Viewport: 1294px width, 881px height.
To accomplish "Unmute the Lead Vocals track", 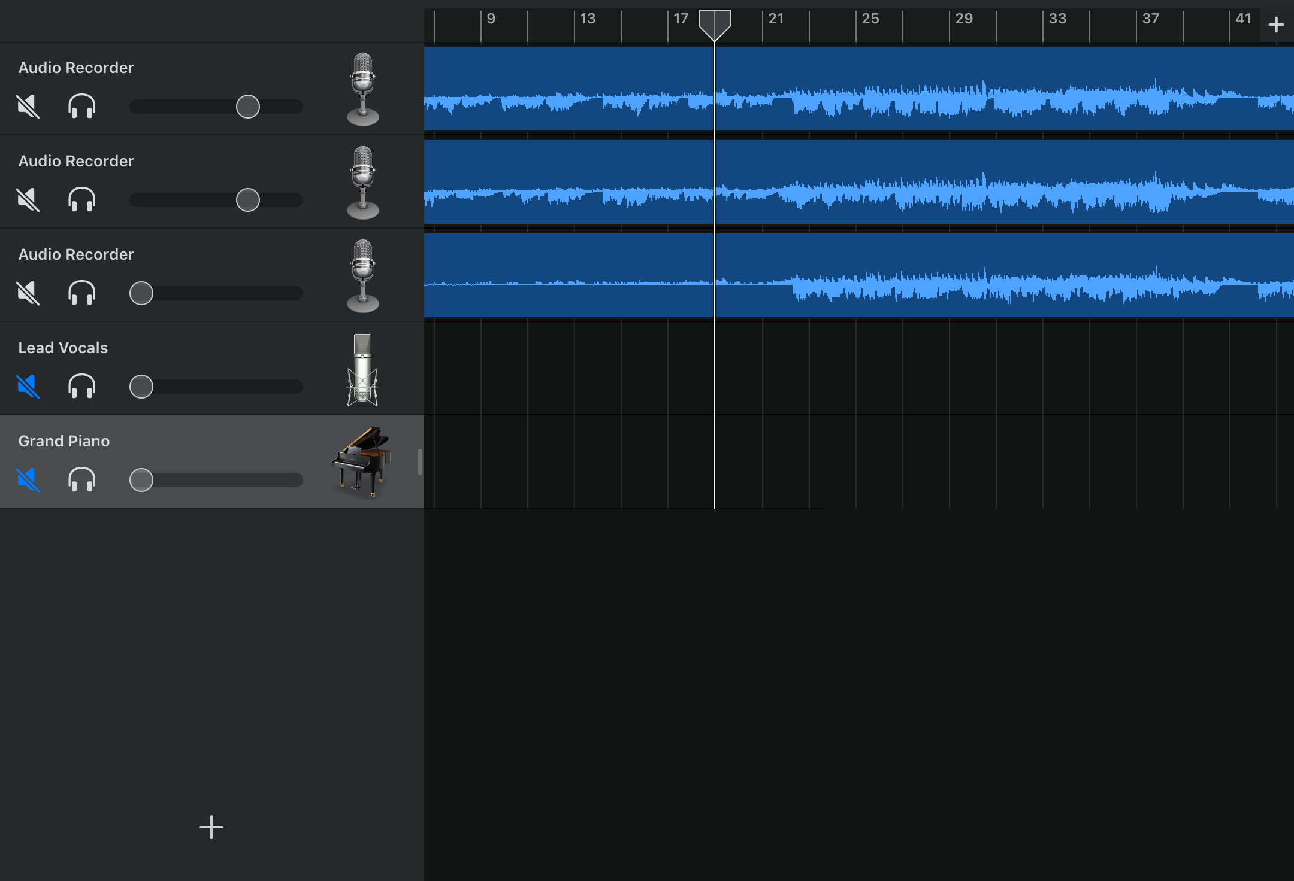I will pyautogui.click(x=28, y=386).
